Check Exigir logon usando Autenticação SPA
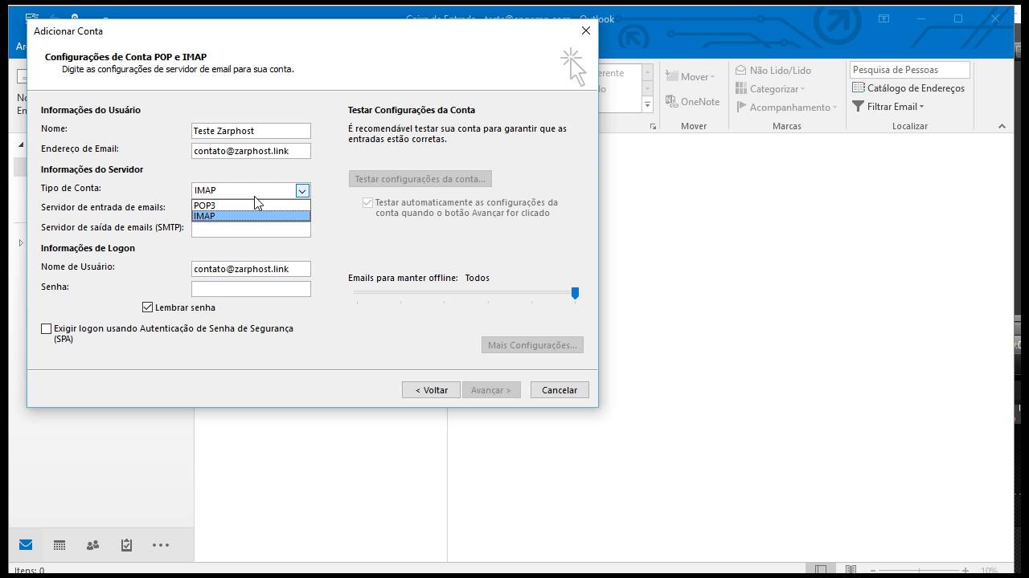The width and height of the screenshot is (1029, 578). pos(47,328)
